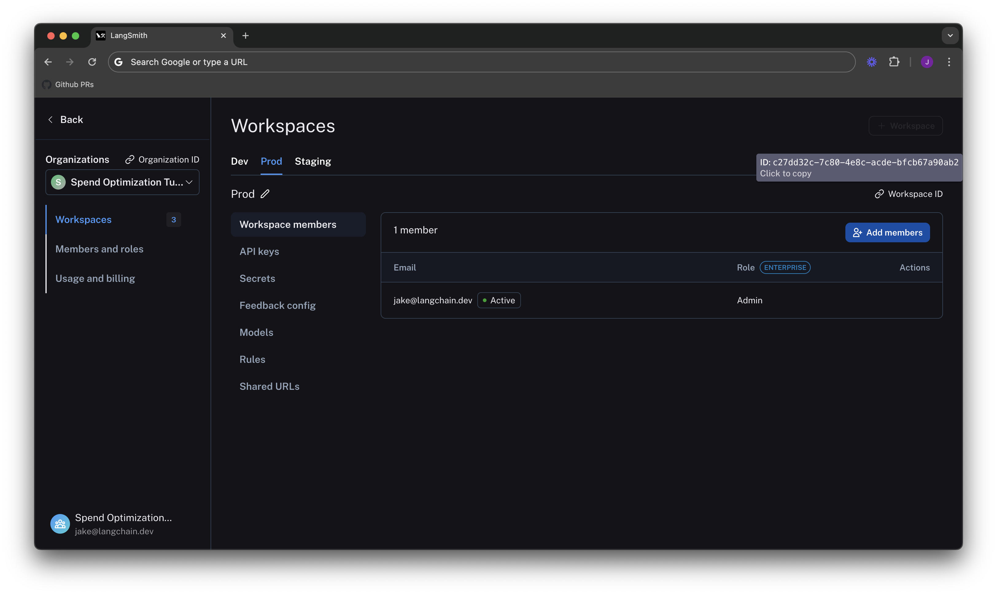The width and height of the screenshot is (997, 595).
Task: Click the browser reload icon
Action: click(92, 62)
